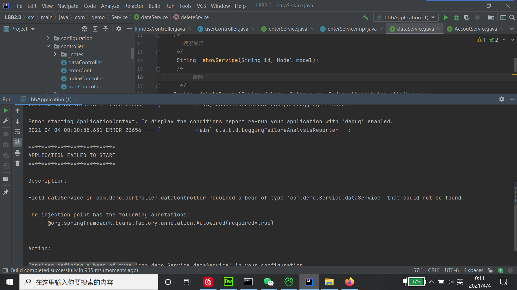Click the Build project hammer icon
The image size is (517, 290).
(365, 17)
